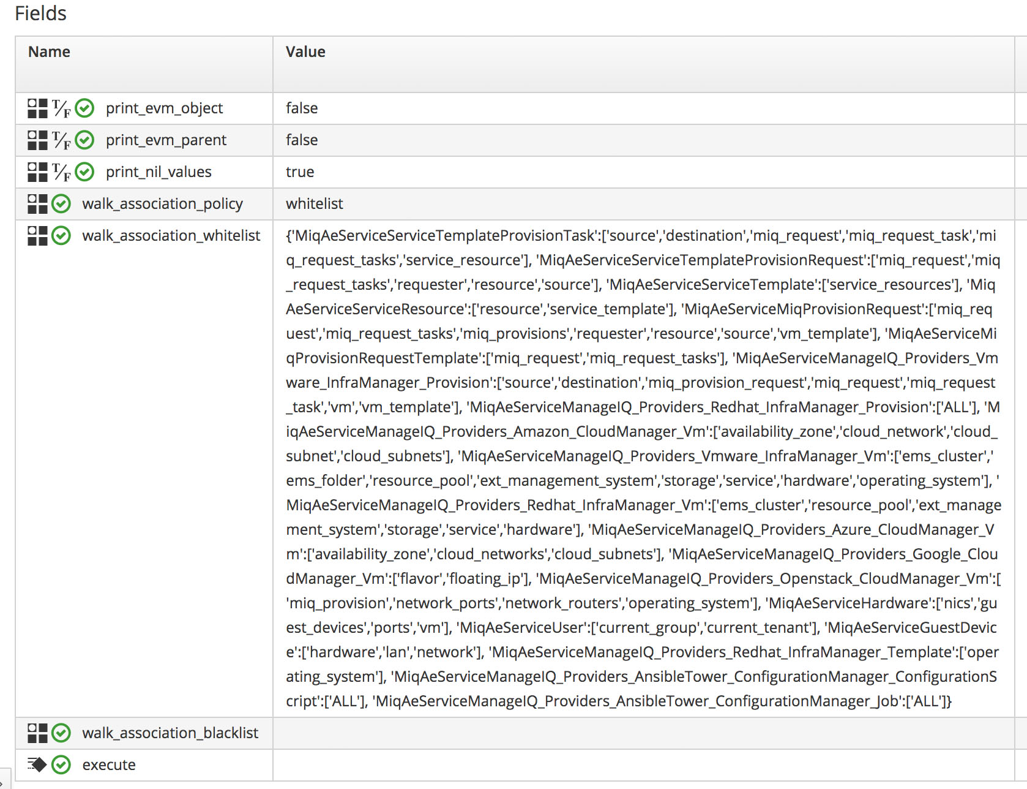Select the print_nil_values field name
The image size is (1027, 789).
pyautogui.click(x=159, y=172)
